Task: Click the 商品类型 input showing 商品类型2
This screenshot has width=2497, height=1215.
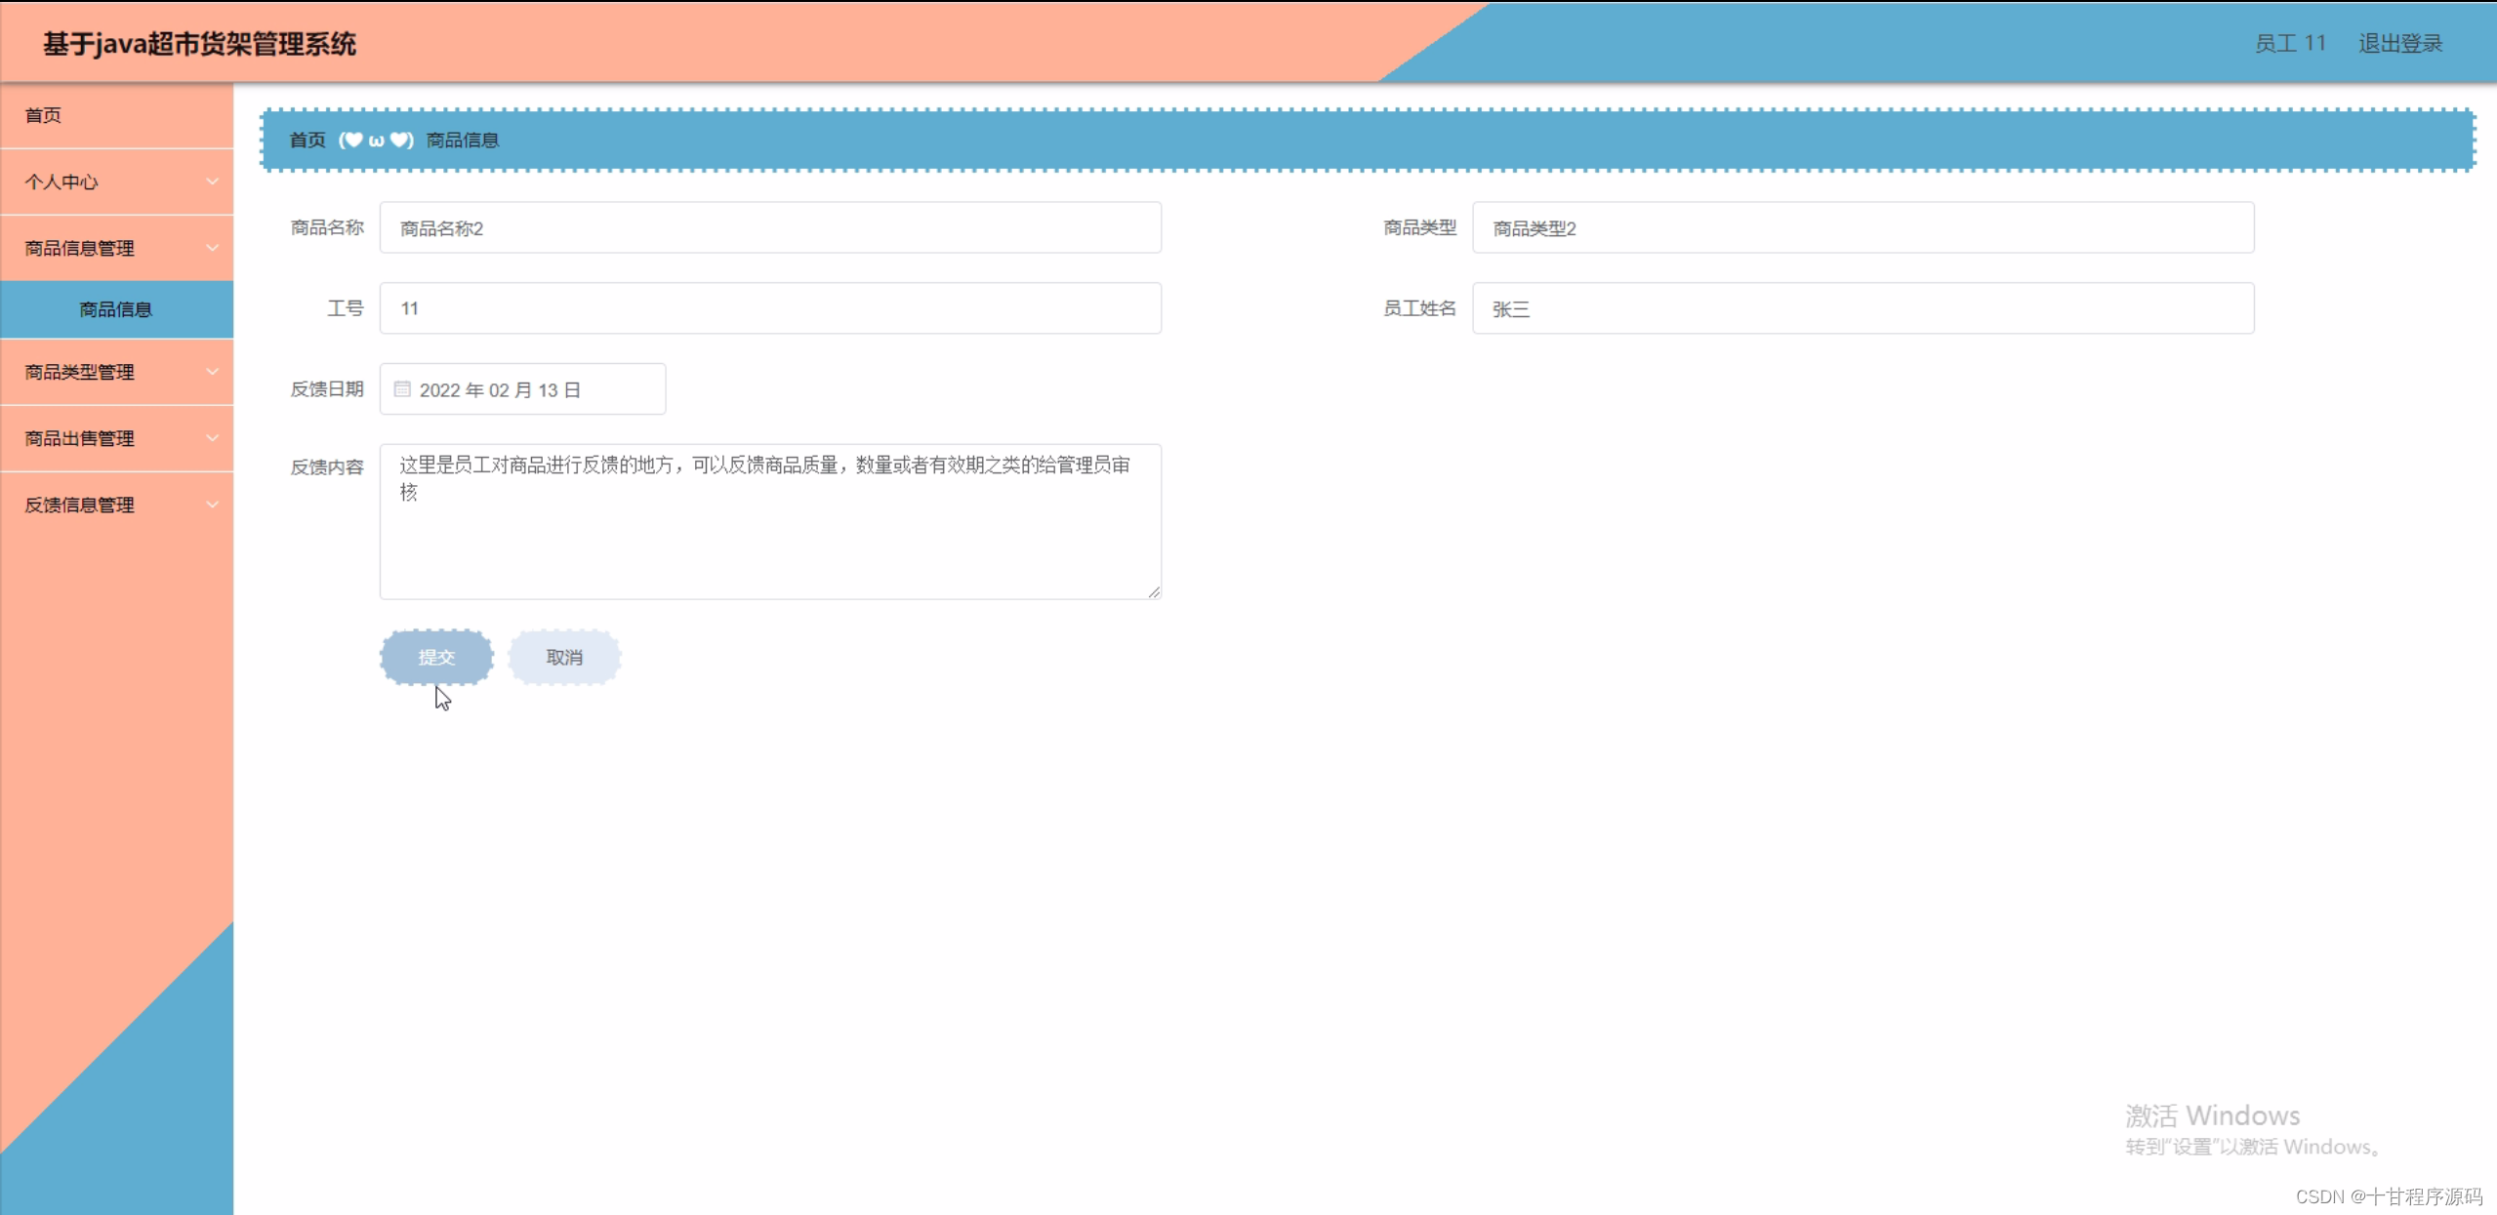Action: (1863, 227)
